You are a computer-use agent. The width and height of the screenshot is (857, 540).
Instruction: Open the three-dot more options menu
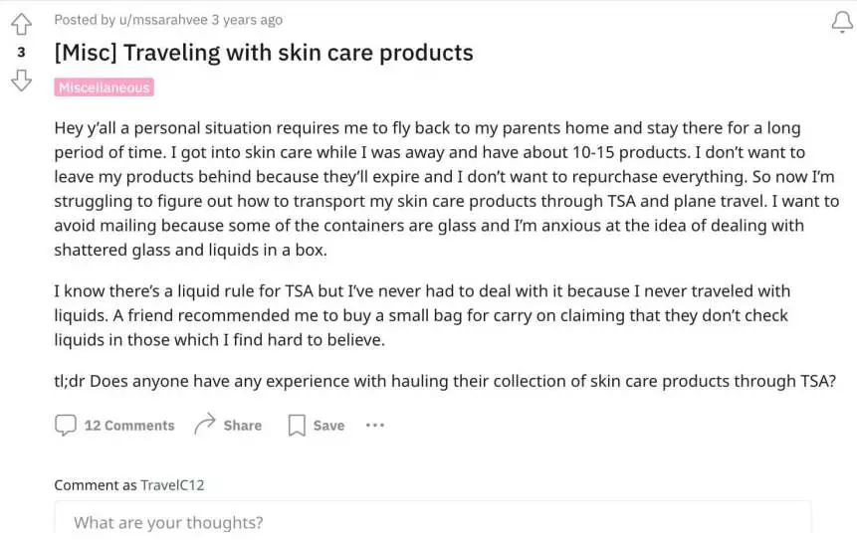click(374, 426)
